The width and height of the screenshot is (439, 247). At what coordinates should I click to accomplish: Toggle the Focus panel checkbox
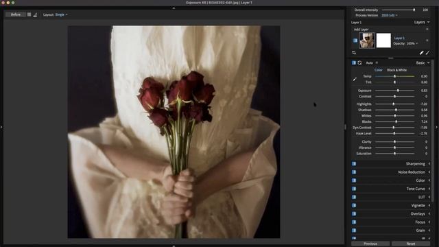pyautogui.click(x=354, y=222)
